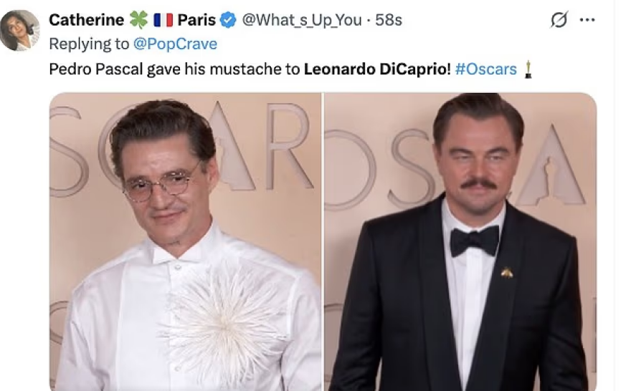This screenshot has width=631, height=391.
Task: Click the gold lapel pin on tuxedo
Action: click(x=506, y=272)
